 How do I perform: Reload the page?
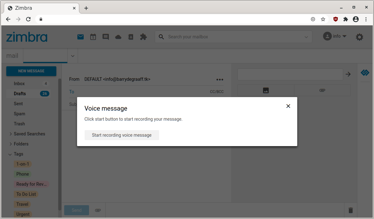click(28, 19)
